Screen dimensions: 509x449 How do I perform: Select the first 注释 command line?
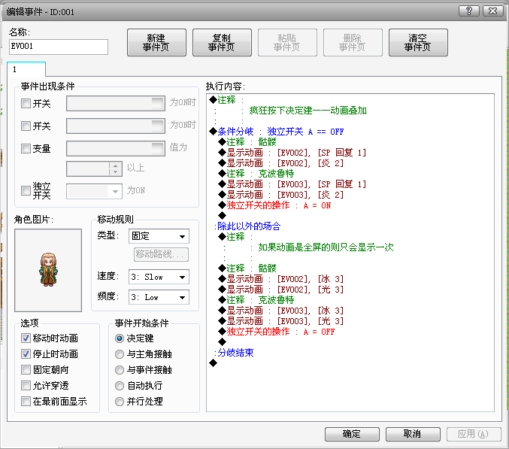(x=226, y=100)
